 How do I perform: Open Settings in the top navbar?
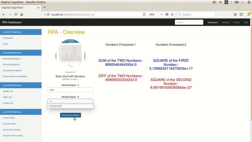226,22
